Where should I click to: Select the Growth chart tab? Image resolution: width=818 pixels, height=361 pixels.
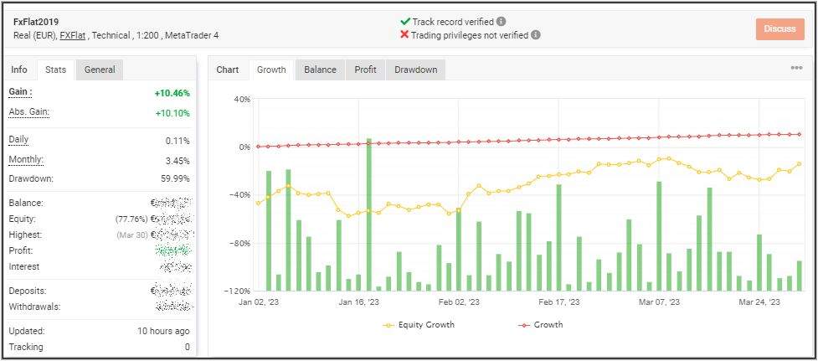click(271, 70)
